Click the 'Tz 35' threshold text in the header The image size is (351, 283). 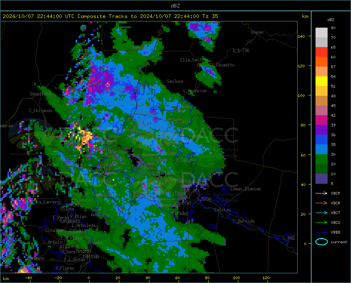[210, 16]
